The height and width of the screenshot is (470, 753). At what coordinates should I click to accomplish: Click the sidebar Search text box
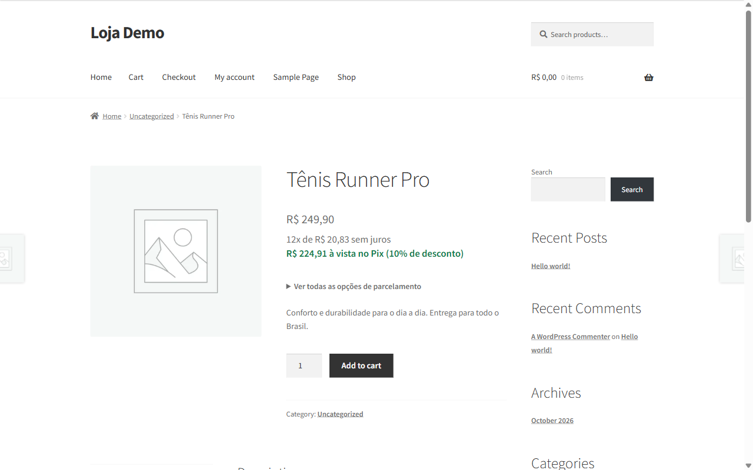[x=568, y=189]
